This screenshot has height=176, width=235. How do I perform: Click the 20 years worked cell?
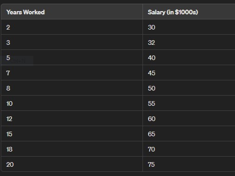coord(72,164)
